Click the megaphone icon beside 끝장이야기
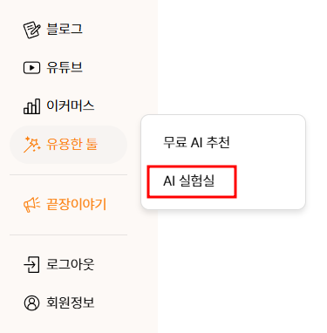Viewport: 327px width, 333px height. pos(31,205)
